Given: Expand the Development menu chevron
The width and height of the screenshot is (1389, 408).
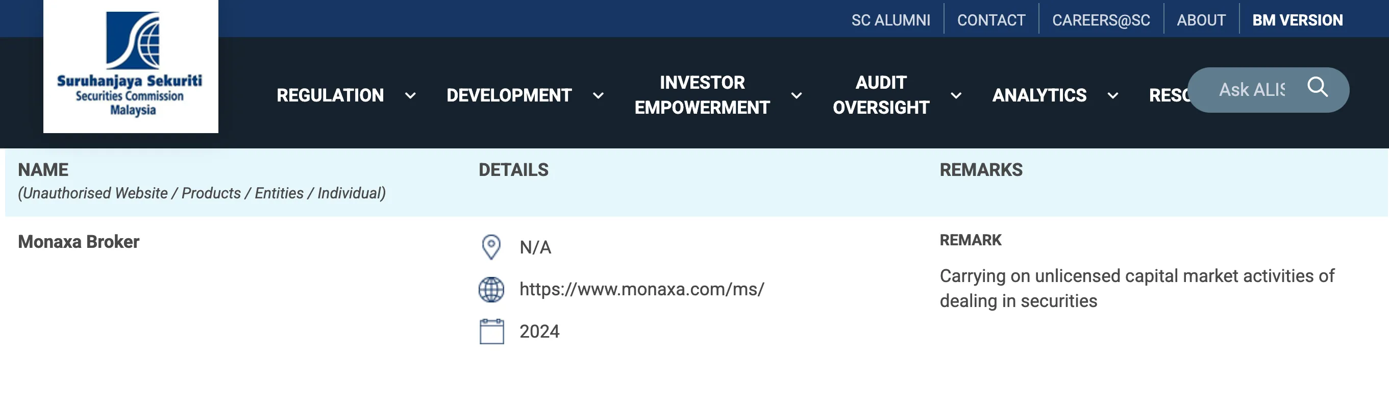Looking at the screenshot, I should coord(598,96).
